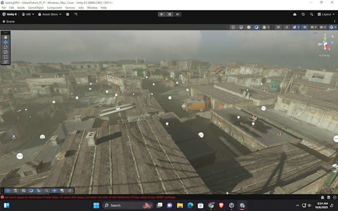Click the second draw mode icon in scene toolbar
Image resolution: width=338 pixels, height=211 pixels.
coord(241,27)
